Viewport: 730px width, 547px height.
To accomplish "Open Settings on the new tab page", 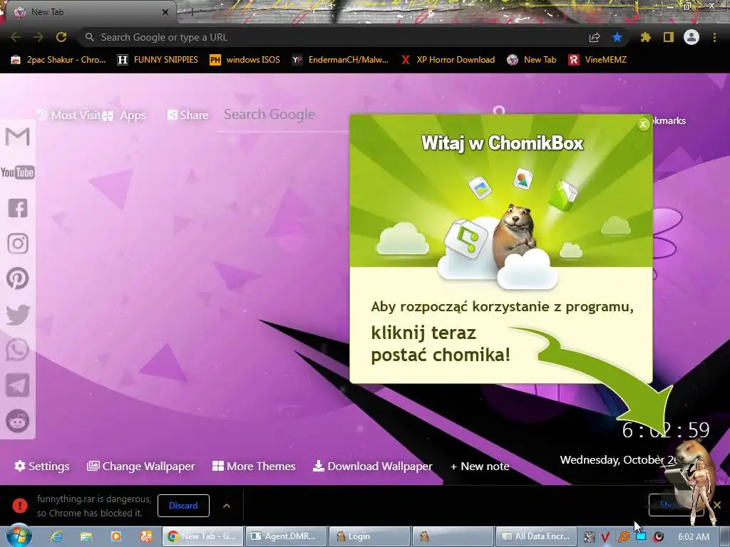I will [x=42, y=466].
